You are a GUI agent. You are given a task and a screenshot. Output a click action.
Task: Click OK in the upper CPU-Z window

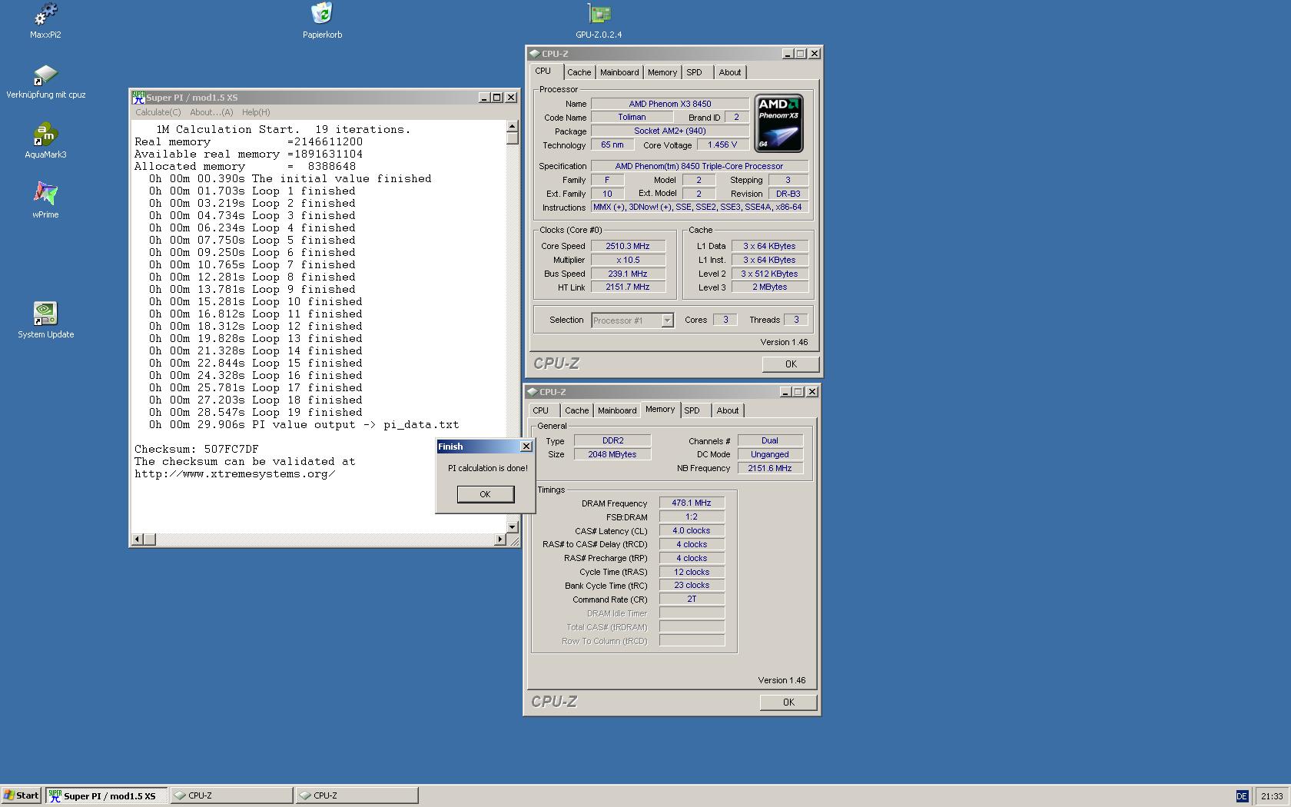(791, 364)
